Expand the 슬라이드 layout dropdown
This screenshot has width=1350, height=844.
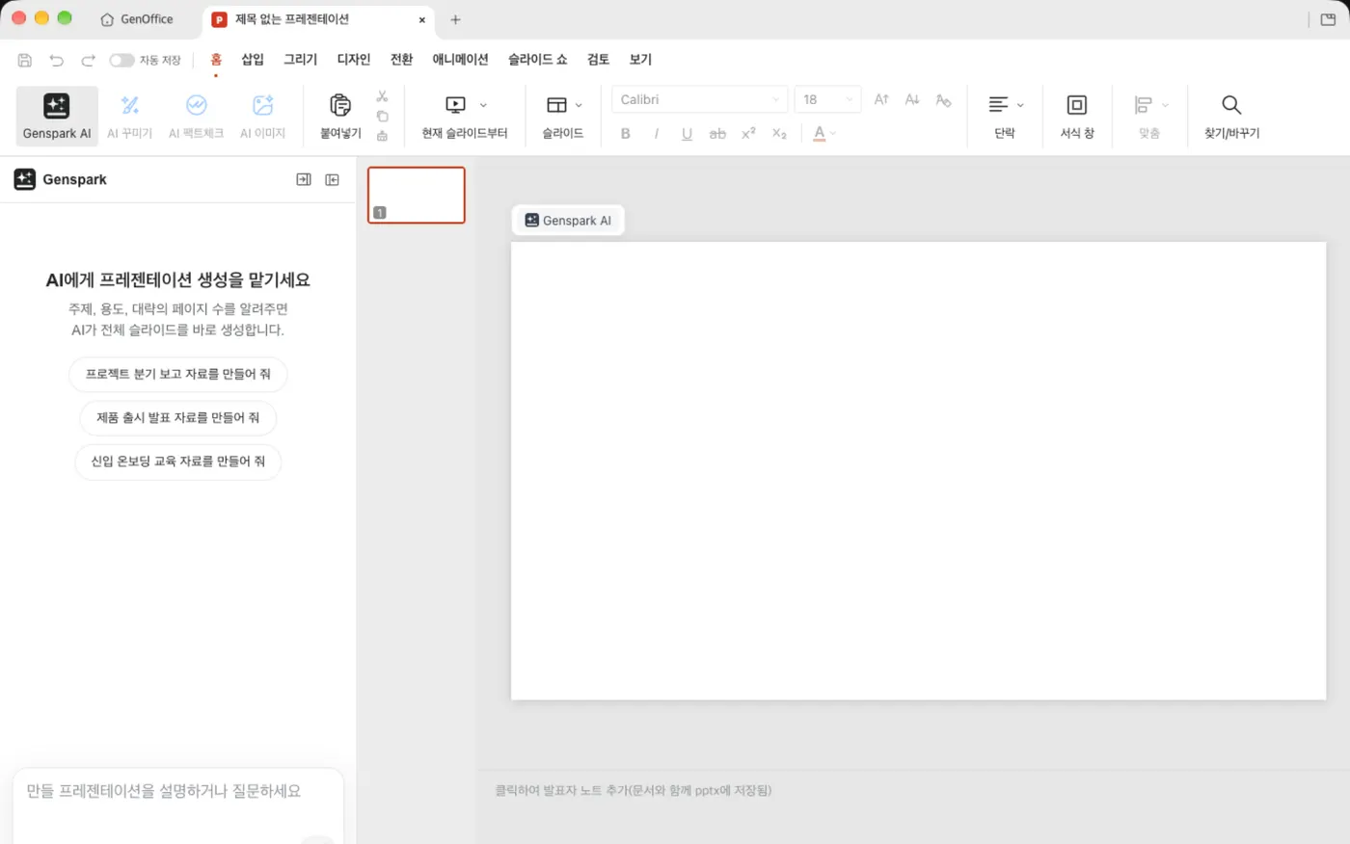coord(579,105)
